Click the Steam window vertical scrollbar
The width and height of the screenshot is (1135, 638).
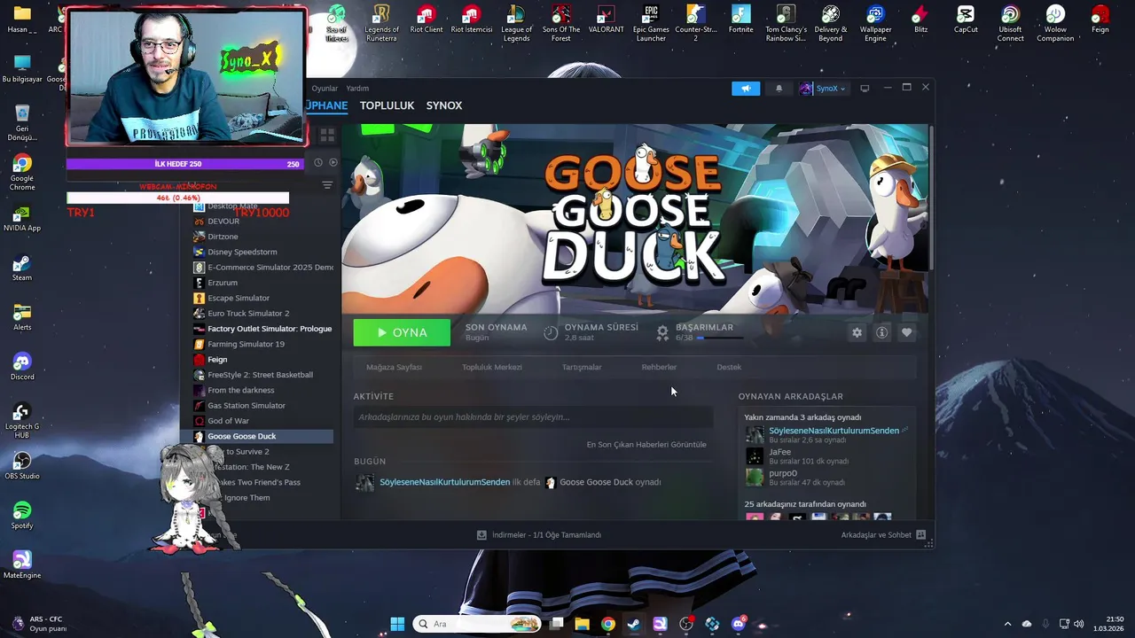(x=931, y=199)
